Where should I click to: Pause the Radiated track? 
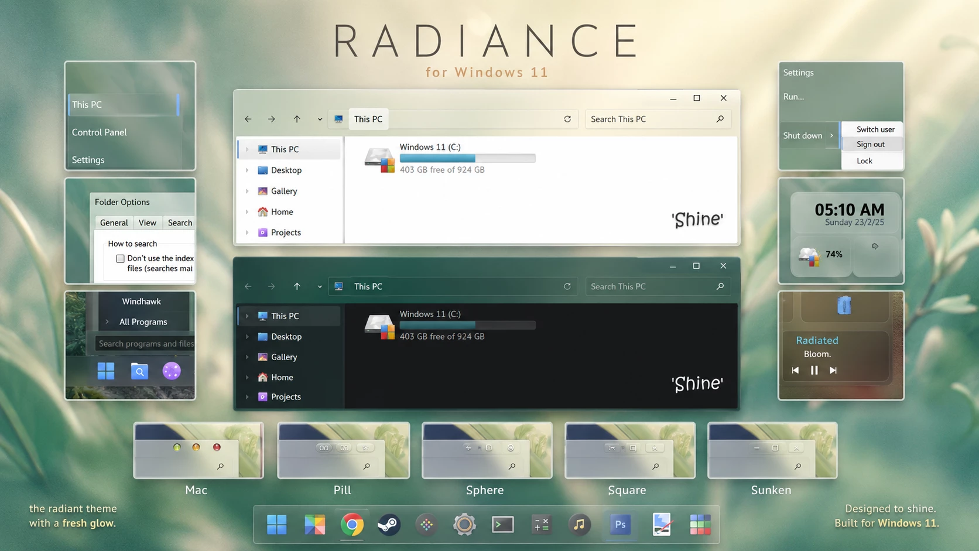(814, 370)
